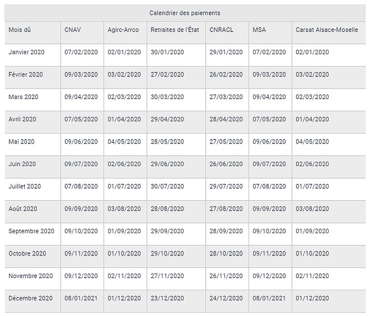
Task: Select the CNRACL column header
Action: point(222,30)
